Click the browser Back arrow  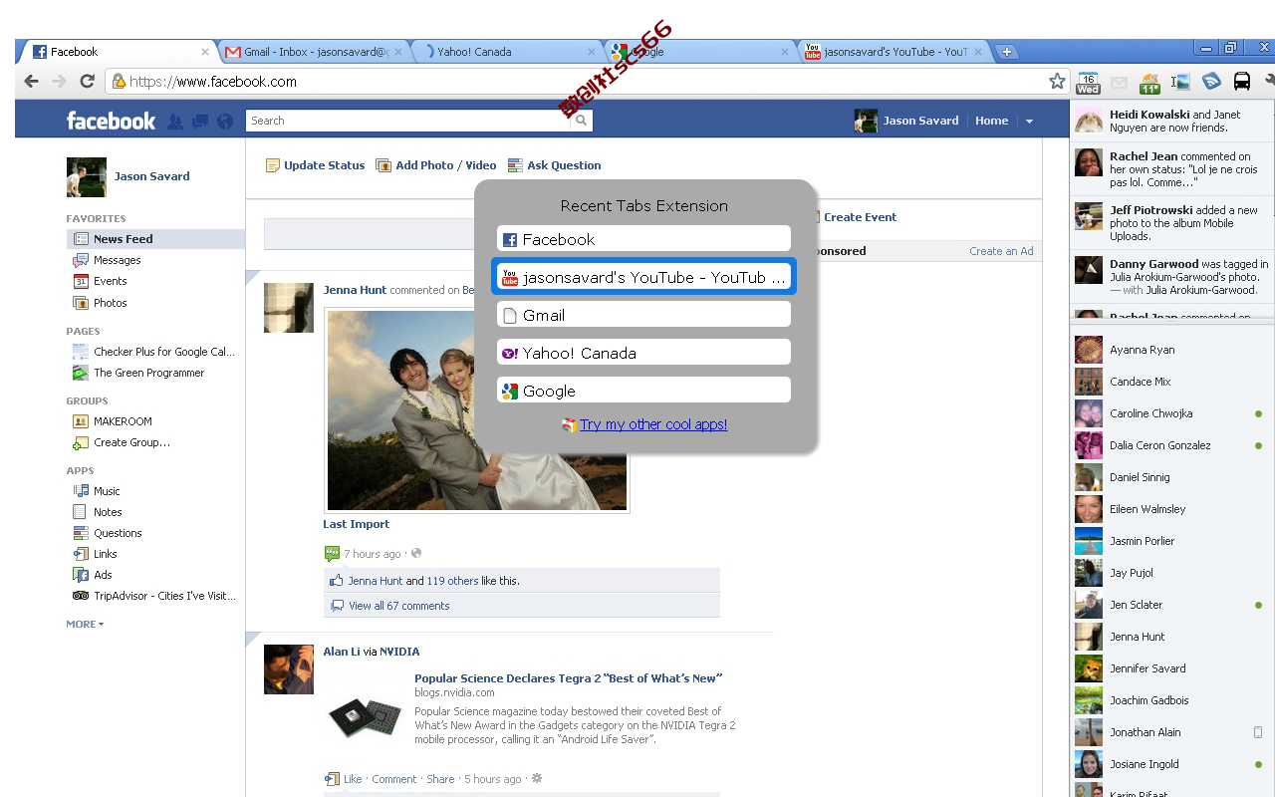pos(32,82)
